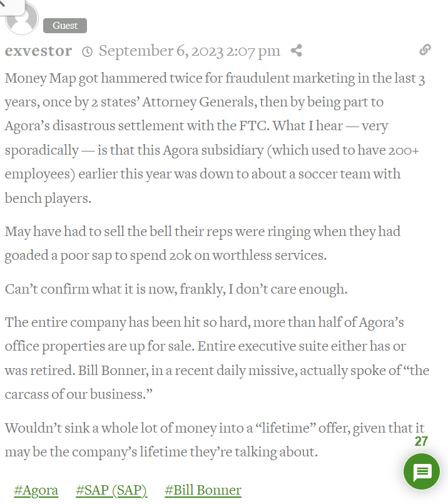448x504 pixels.
Task: Click the paragraph starting "Money Map got hammered"
Action: (200, 138)
